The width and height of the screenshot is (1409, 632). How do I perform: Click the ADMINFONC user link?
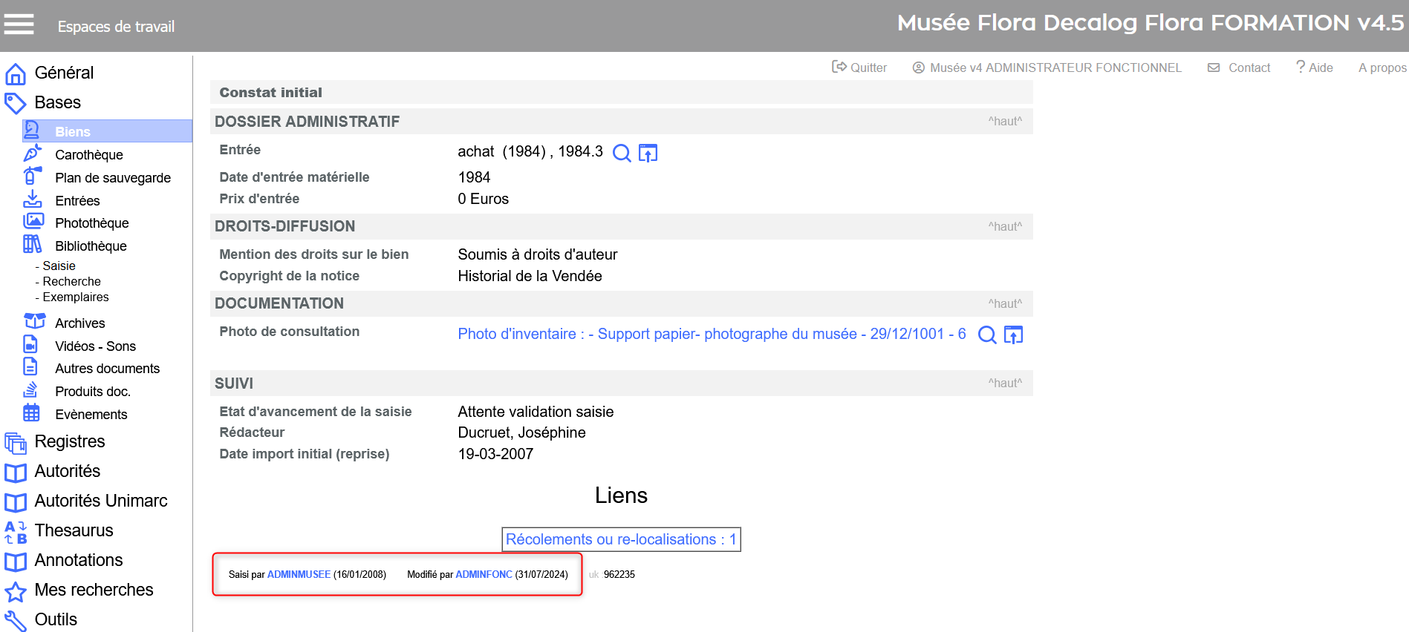coord(484,574)
